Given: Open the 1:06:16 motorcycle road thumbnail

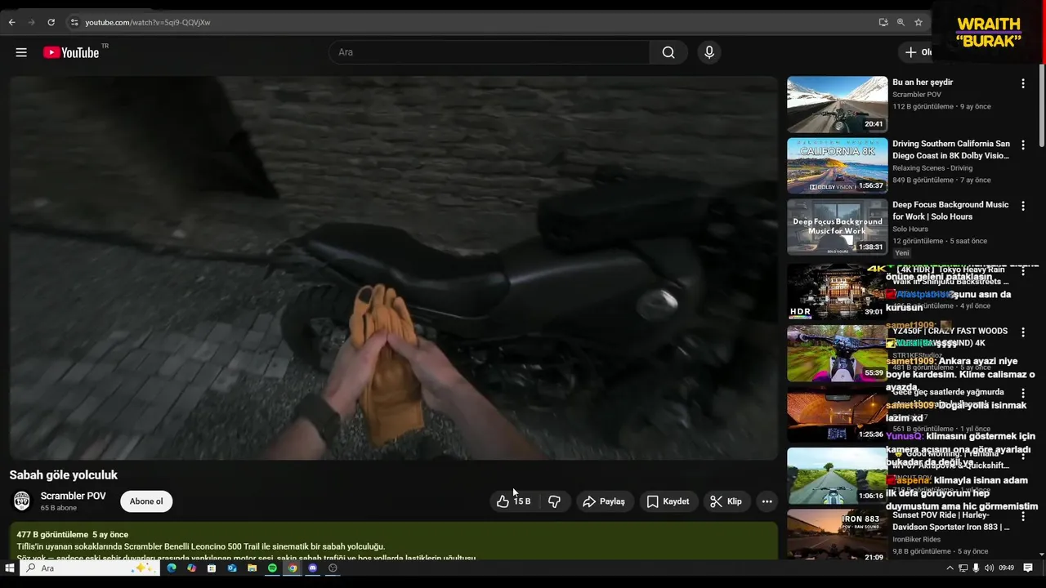Looking at the screenshot, I should point(835,475).
